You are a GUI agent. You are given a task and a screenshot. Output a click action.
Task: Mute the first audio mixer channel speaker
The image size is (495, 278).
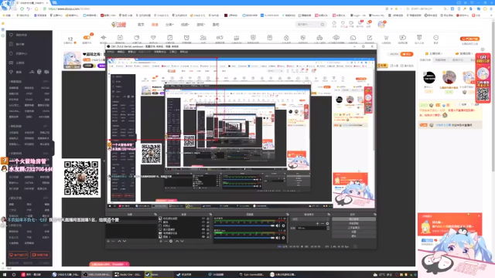[278, 225]
